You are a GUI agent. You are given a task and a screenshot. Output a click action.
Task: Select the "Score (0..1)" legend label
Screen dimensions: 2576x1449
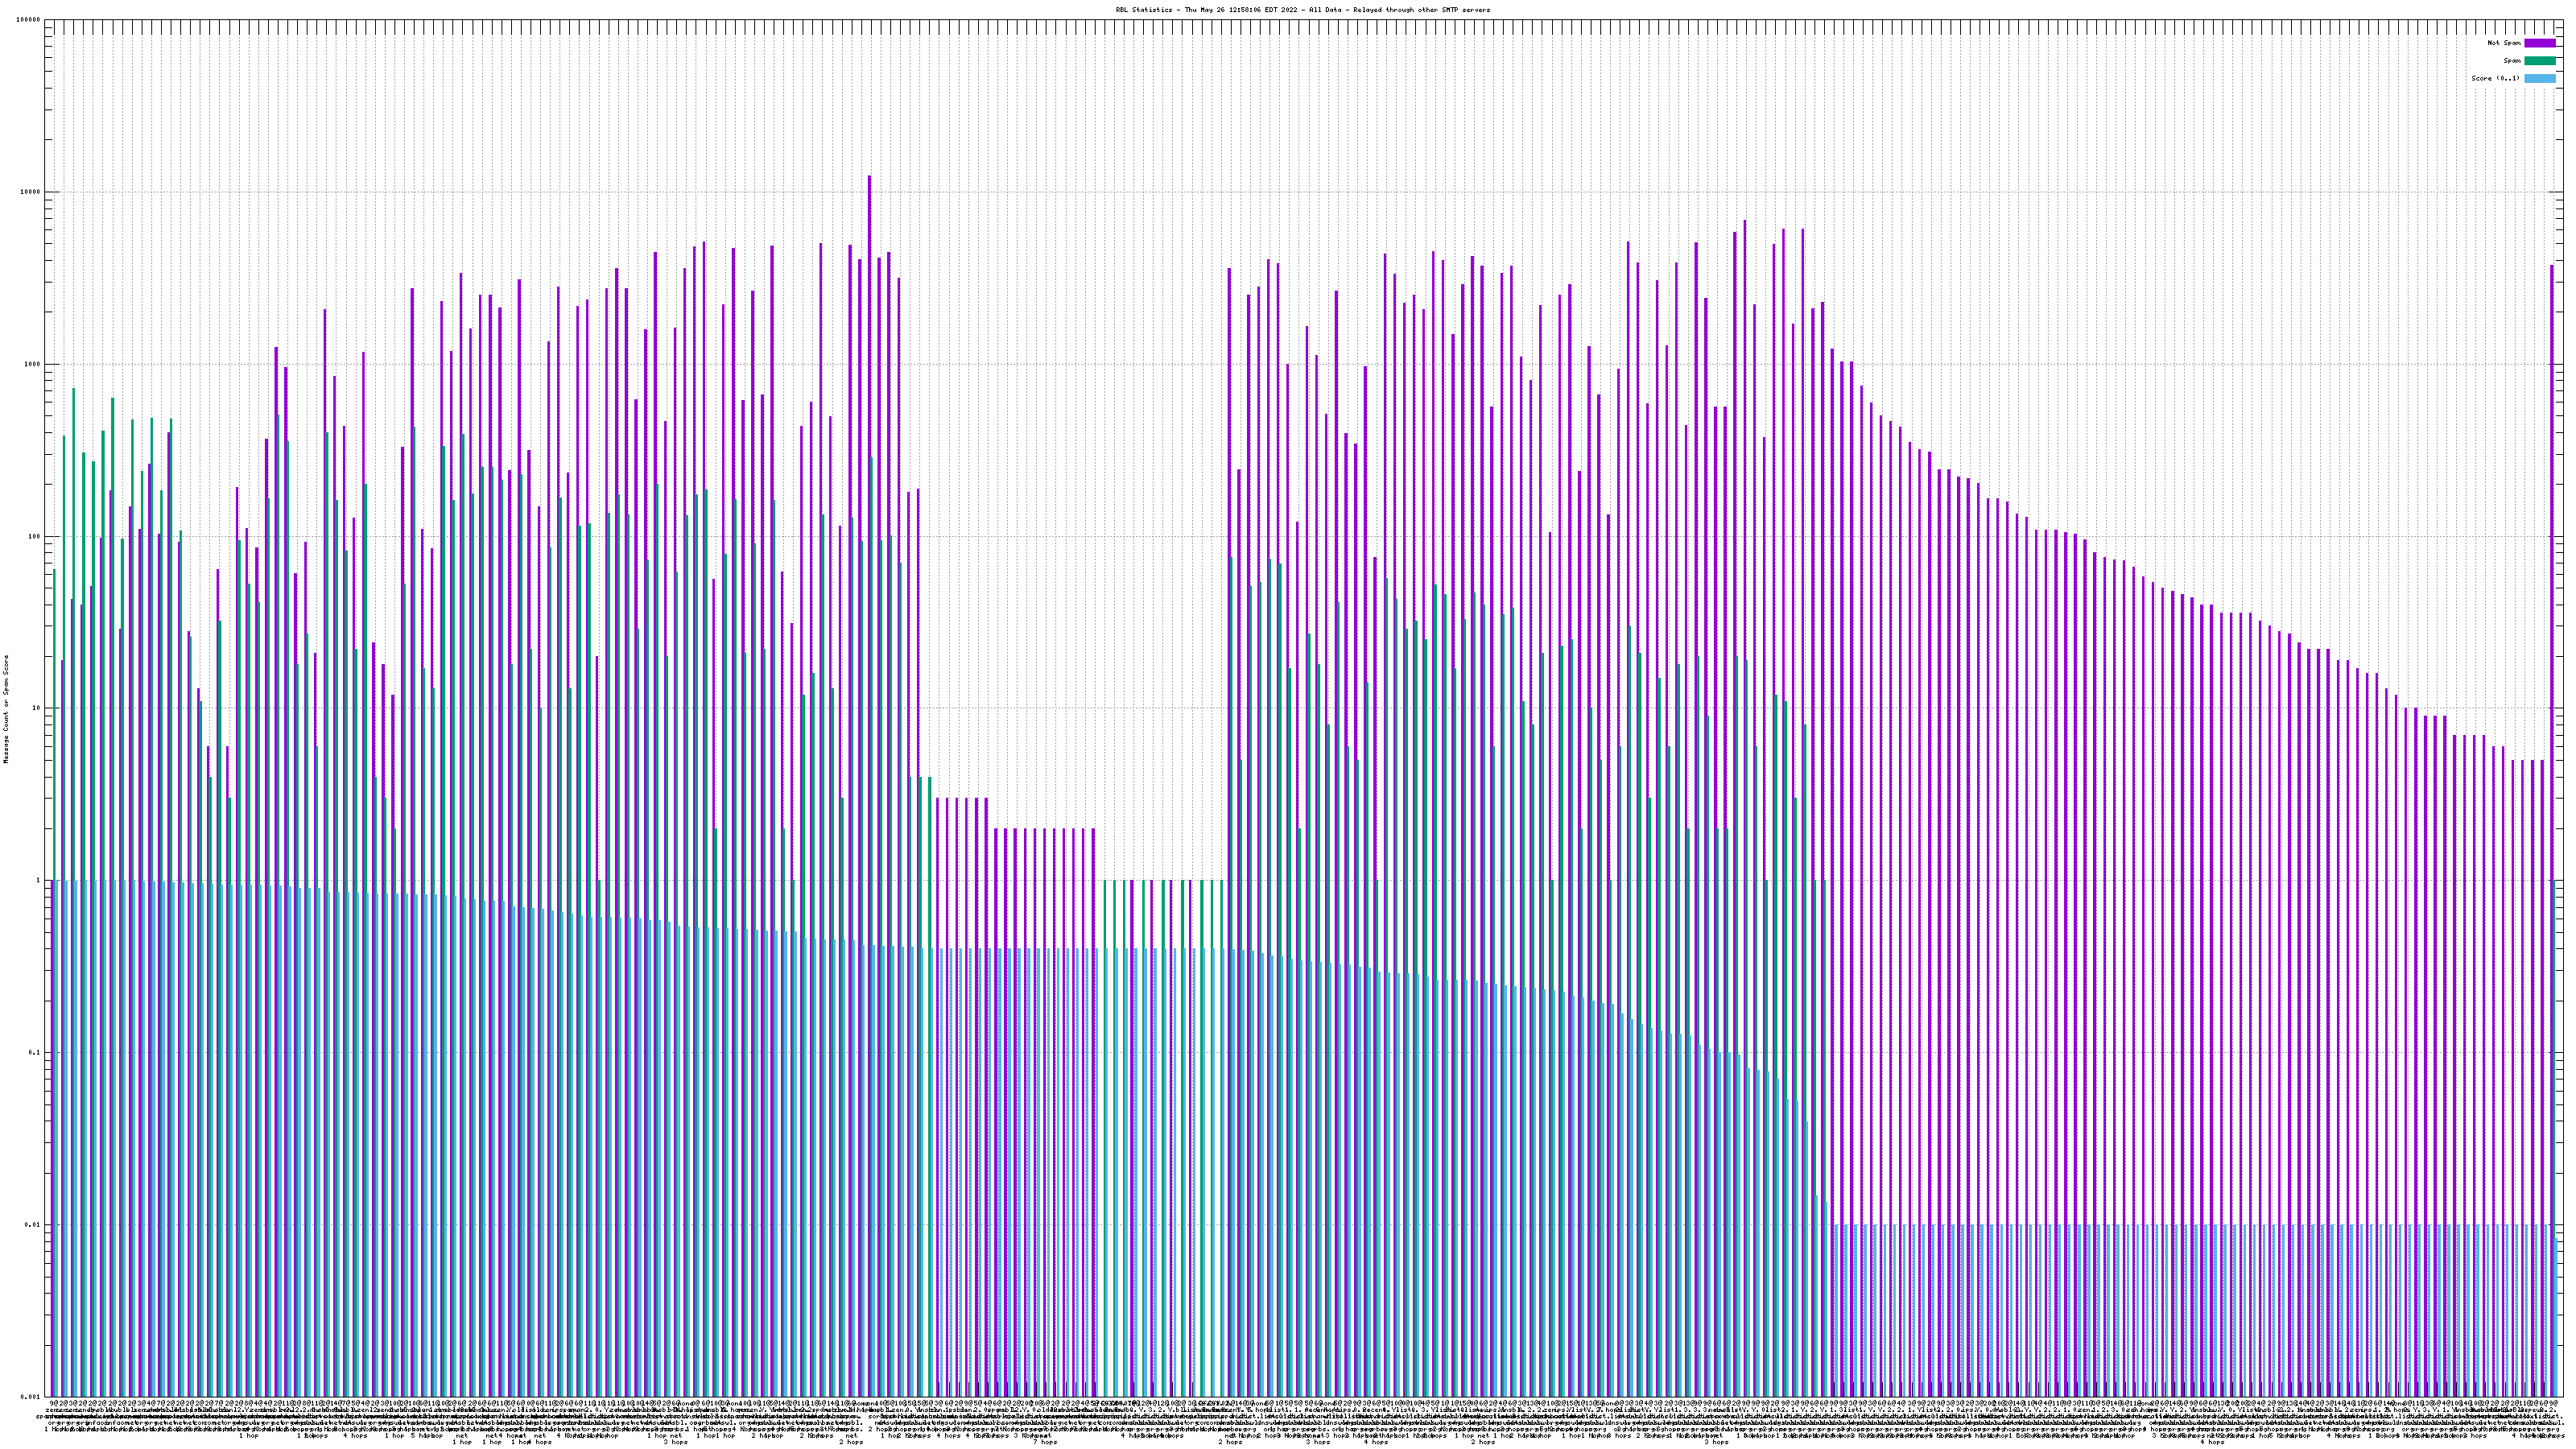coord(2495,78)
